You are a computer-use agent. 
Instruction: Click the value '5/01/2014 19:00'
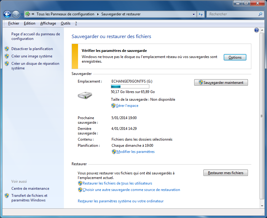click(124, 118)
